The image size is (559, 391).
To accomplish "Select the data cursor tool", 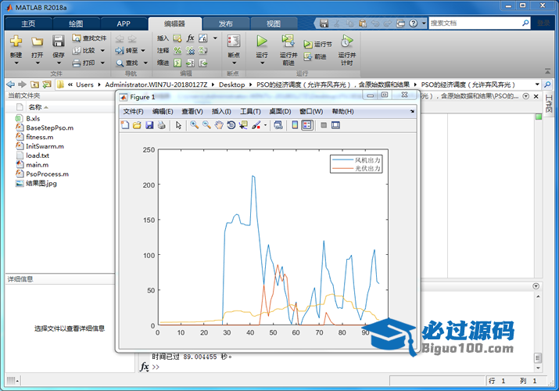I will (x=243, y=125).
